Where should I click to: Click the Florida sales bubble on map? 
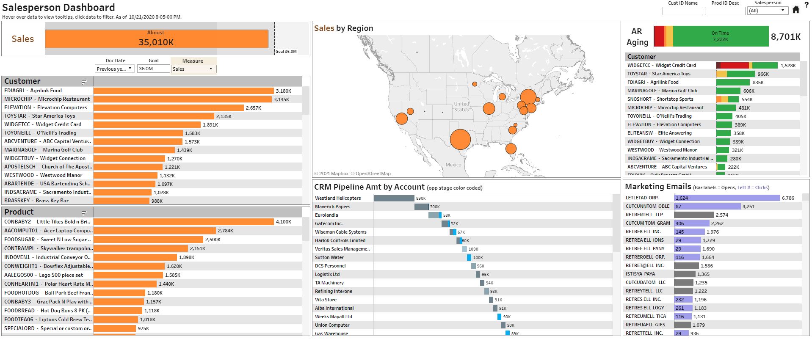[x=511, y=149]
